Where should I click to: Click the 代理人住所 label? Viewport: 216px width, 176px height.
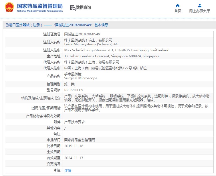52,68
